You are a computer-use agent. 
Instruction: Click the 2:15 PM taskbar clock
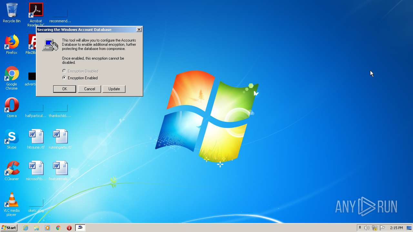[x=396, y=228]
